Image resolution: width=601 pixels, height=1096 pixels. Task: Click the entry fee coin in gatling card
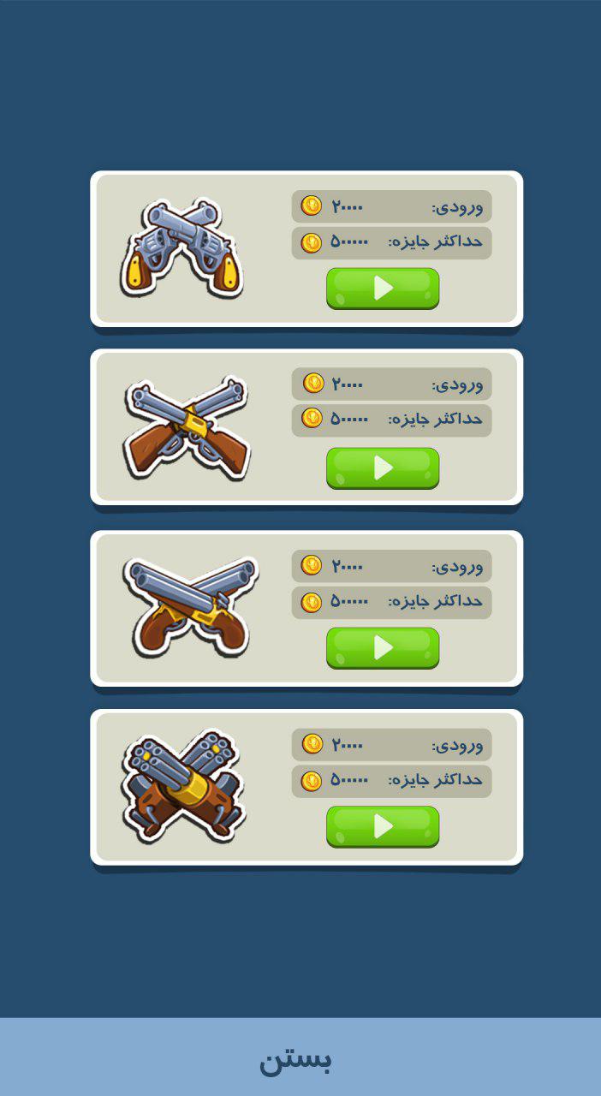click(x=312, y=743)
